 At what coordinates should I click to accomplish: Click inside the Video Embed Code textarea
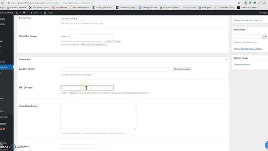(98, 117)
